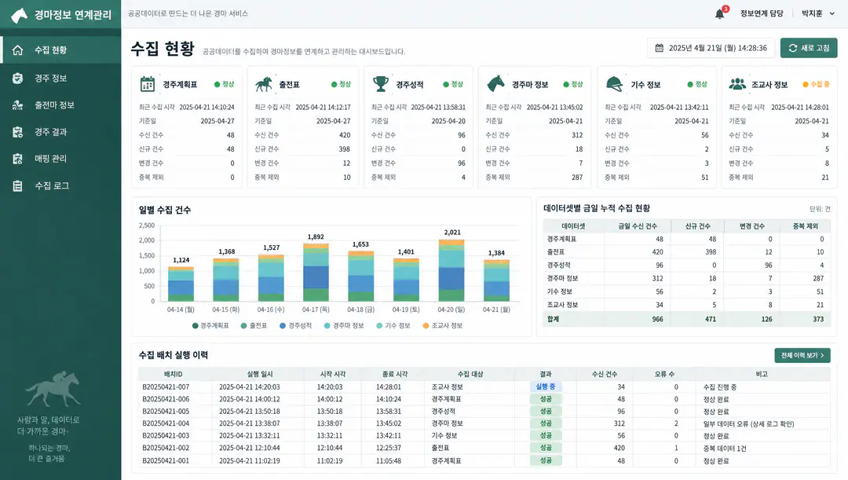Click 전체 이력 보기 button
848x480 pixels.
pyautogui.click(x=802, y=356)
